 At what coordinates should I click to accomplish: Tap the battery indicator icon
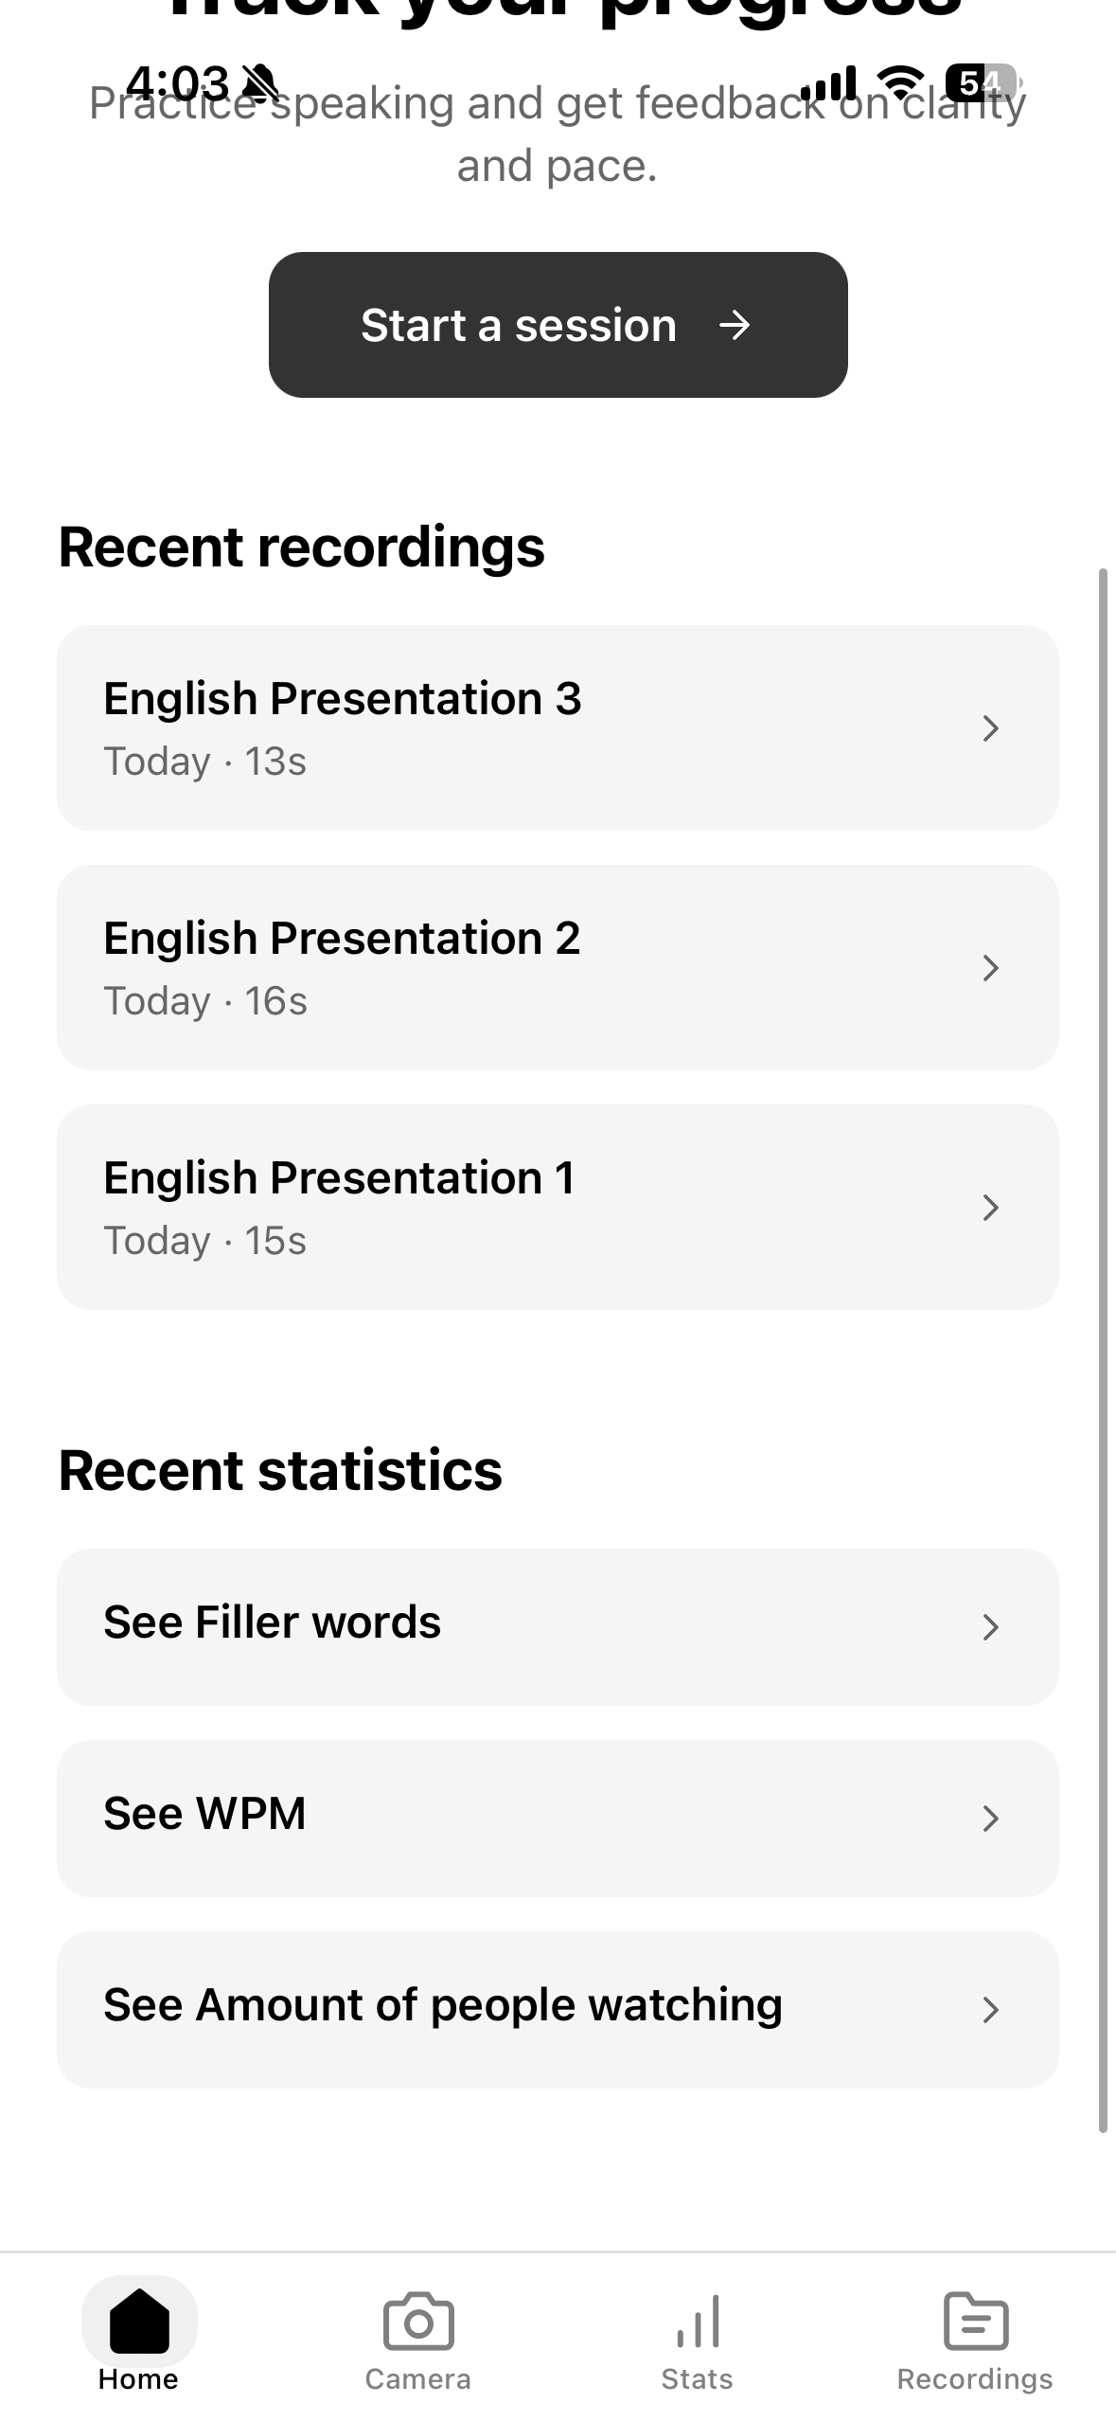click(982, 82)
